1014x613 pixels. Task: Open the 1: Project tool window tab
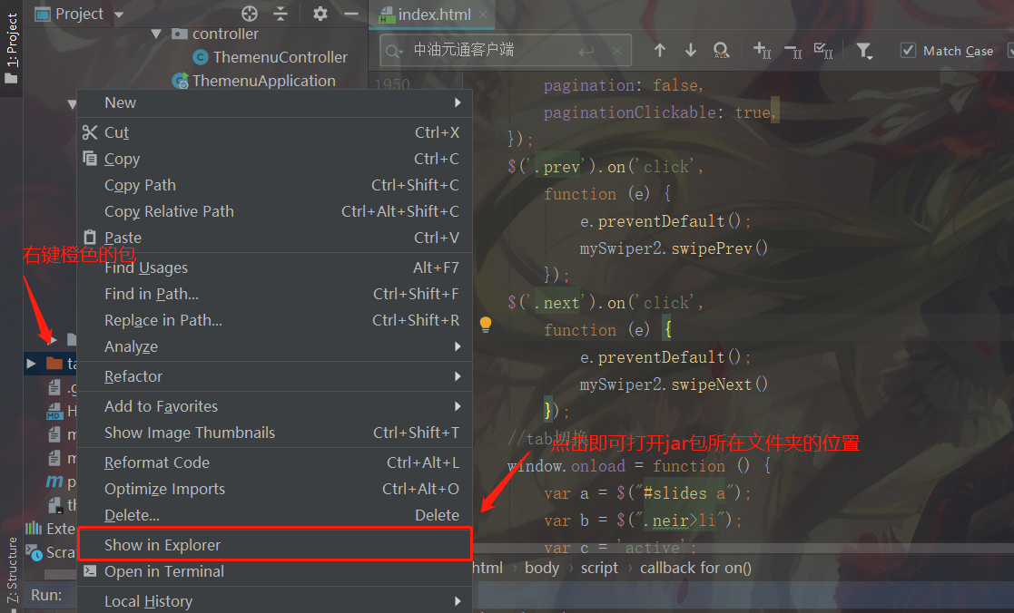point(12,48)
